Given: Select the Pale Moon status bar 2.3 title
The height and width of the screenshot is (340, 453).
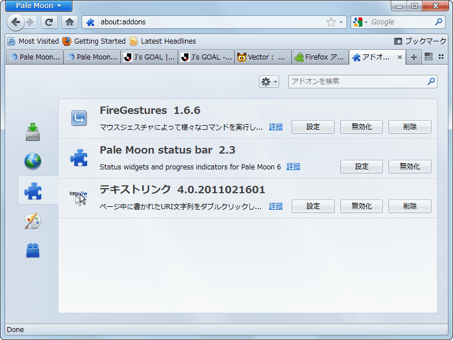Looking at the screenshot, I should [168, 150].
